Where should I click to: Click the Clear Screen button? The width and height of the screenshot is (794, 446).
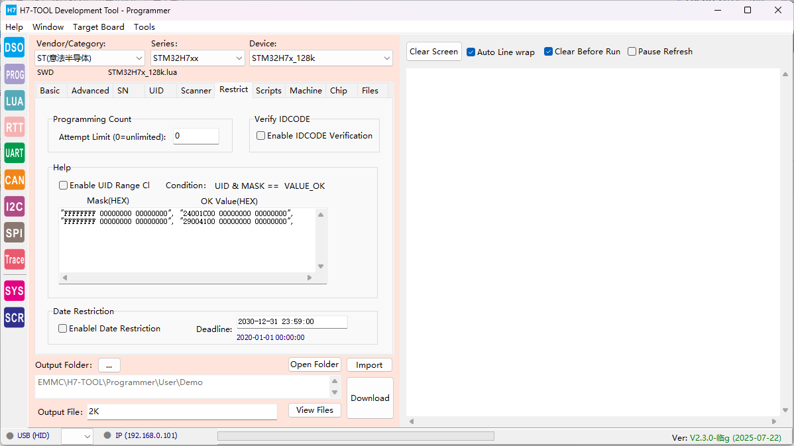tap(434, 52)
